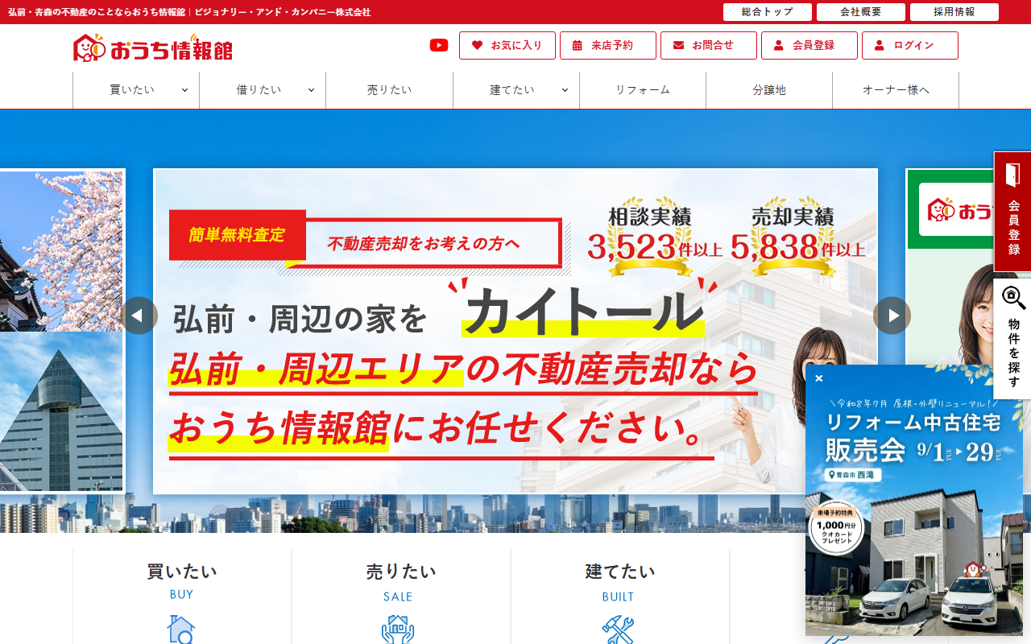Select オーナー様へ navigation item
This screenshot has width=1031, height=644.
(x=896, y=90)
